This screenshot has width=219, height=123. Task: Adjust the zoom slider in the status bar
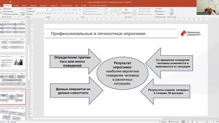[207, 122]
